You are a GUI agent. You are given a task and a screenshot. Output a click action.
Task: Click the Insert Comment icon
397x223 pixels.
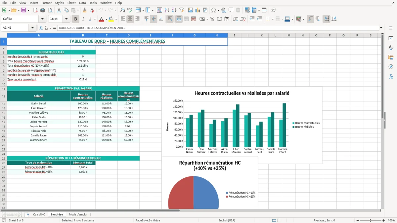click(231, 10)
